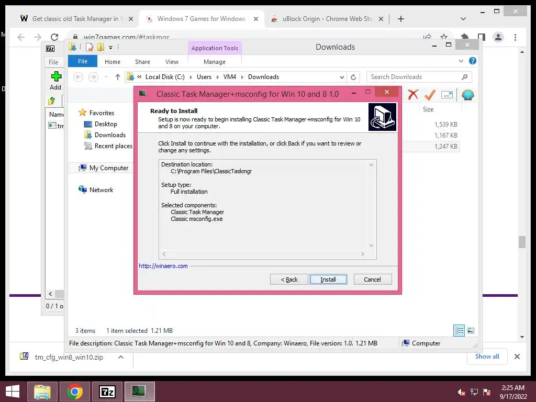
Task: Select the file row sized 1,167 KB
Action: 432,136
